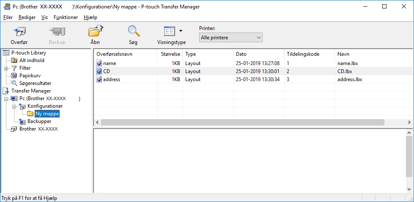Collapse the Konfigurationer tree node
414x202 pixels.
pos(14,106)
